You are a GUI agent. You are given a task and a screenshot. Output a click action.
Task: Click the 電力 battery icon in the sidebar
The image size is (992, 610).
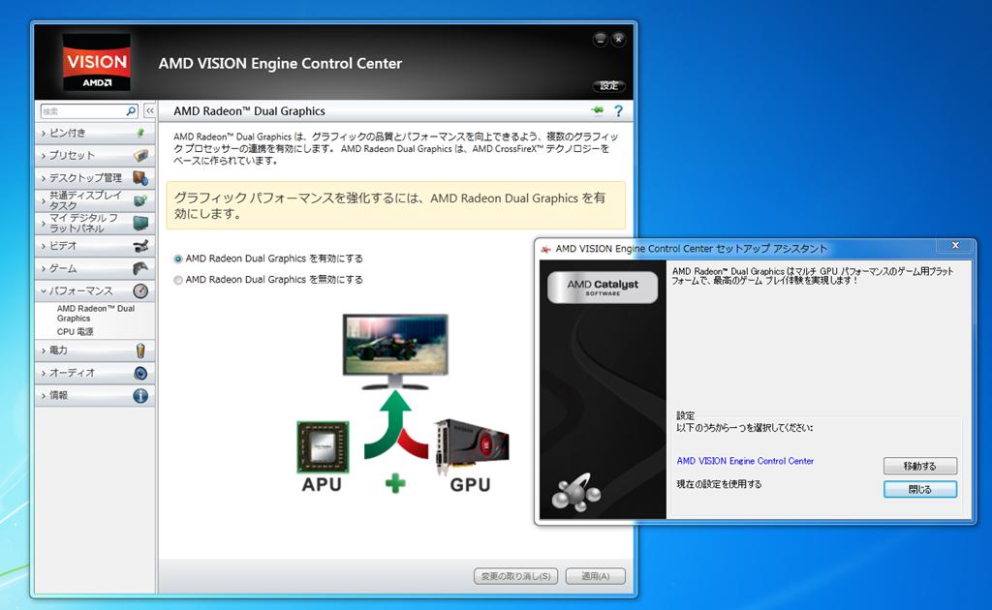[140, 351]
